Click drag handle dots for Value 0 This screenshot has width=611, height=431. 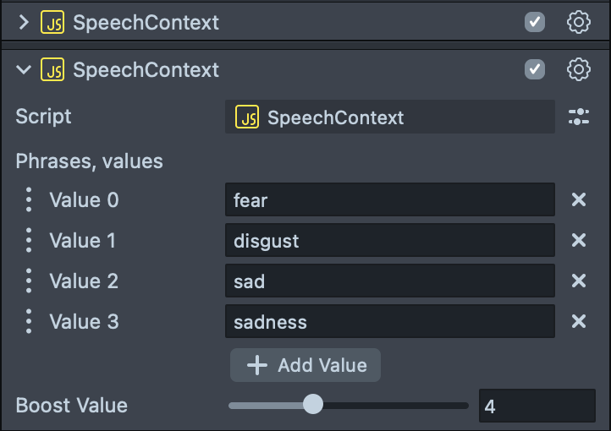[29, 200]
